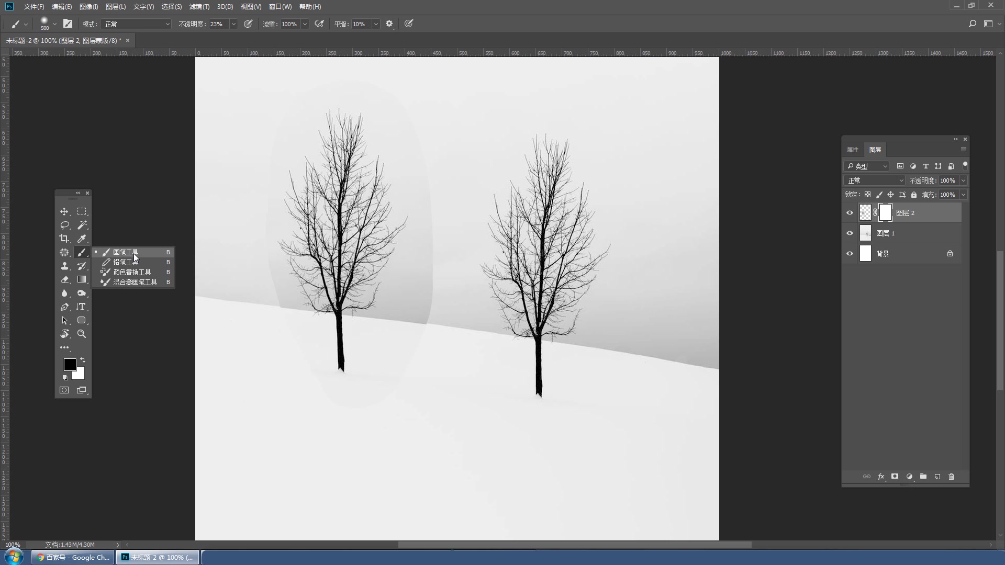Hide the 背景 layer

(850, 253)
